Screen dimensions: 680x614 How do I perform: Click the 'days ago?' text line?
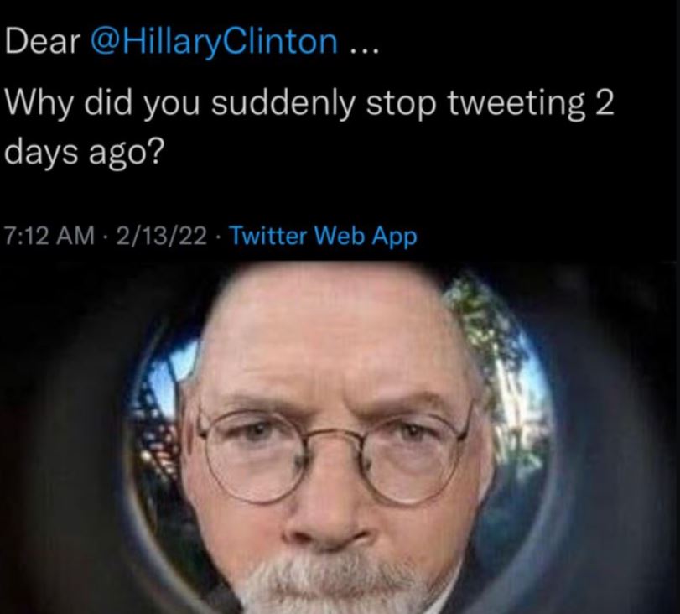point(85,153)
